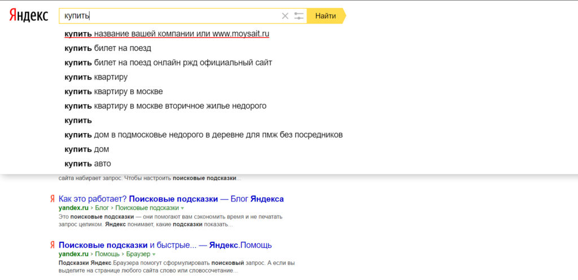Select suggestion купить квартиру

tap(96, 77)
